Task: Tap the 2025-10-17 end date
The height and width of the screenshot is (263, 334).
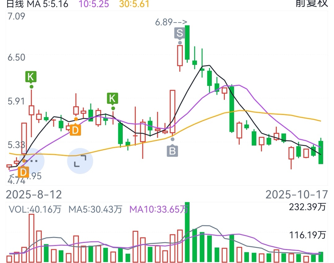Action: tap(297, 194)
